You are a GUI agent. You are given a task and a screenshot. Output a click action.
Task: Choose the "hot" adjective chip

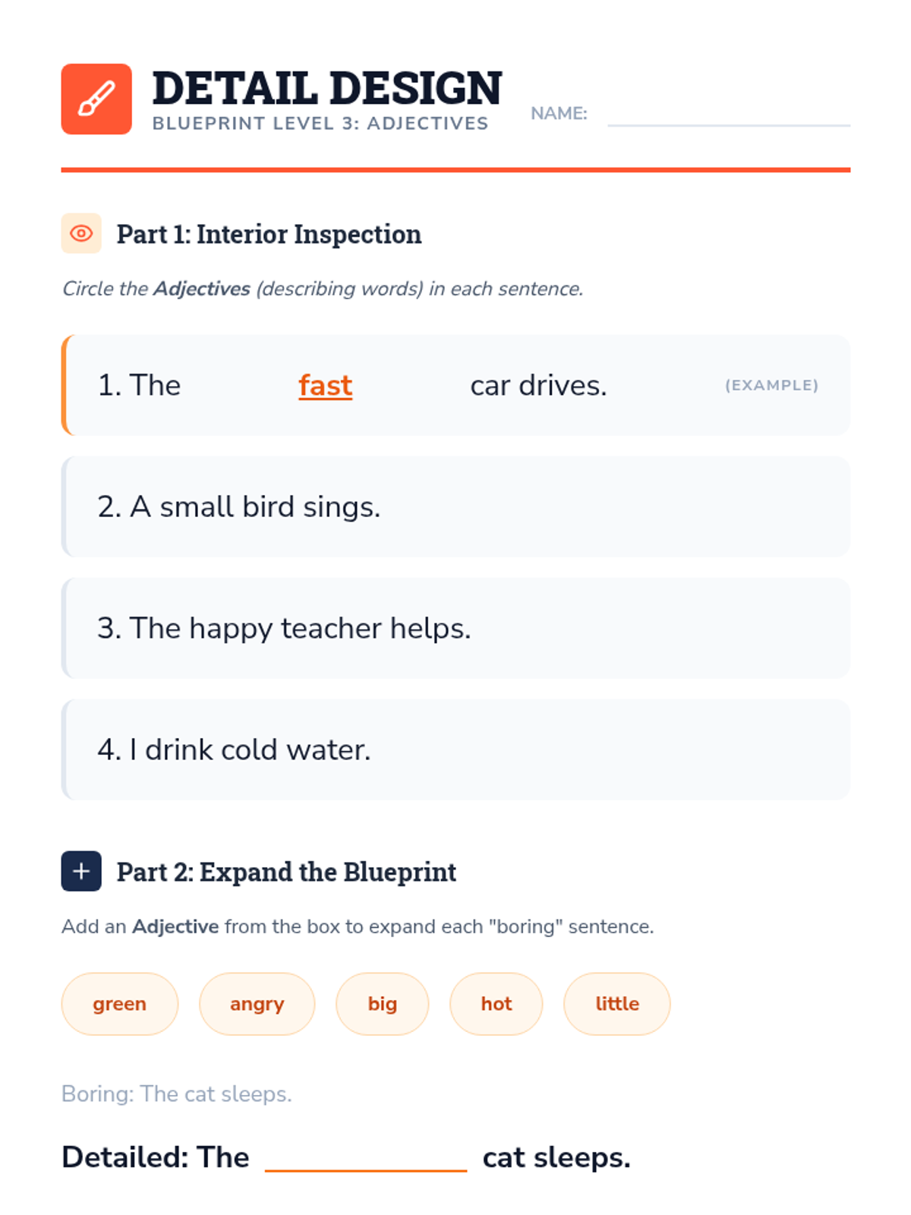tap(496, 1004)
